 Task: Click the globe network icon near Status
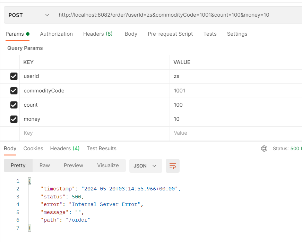(264, 149)
